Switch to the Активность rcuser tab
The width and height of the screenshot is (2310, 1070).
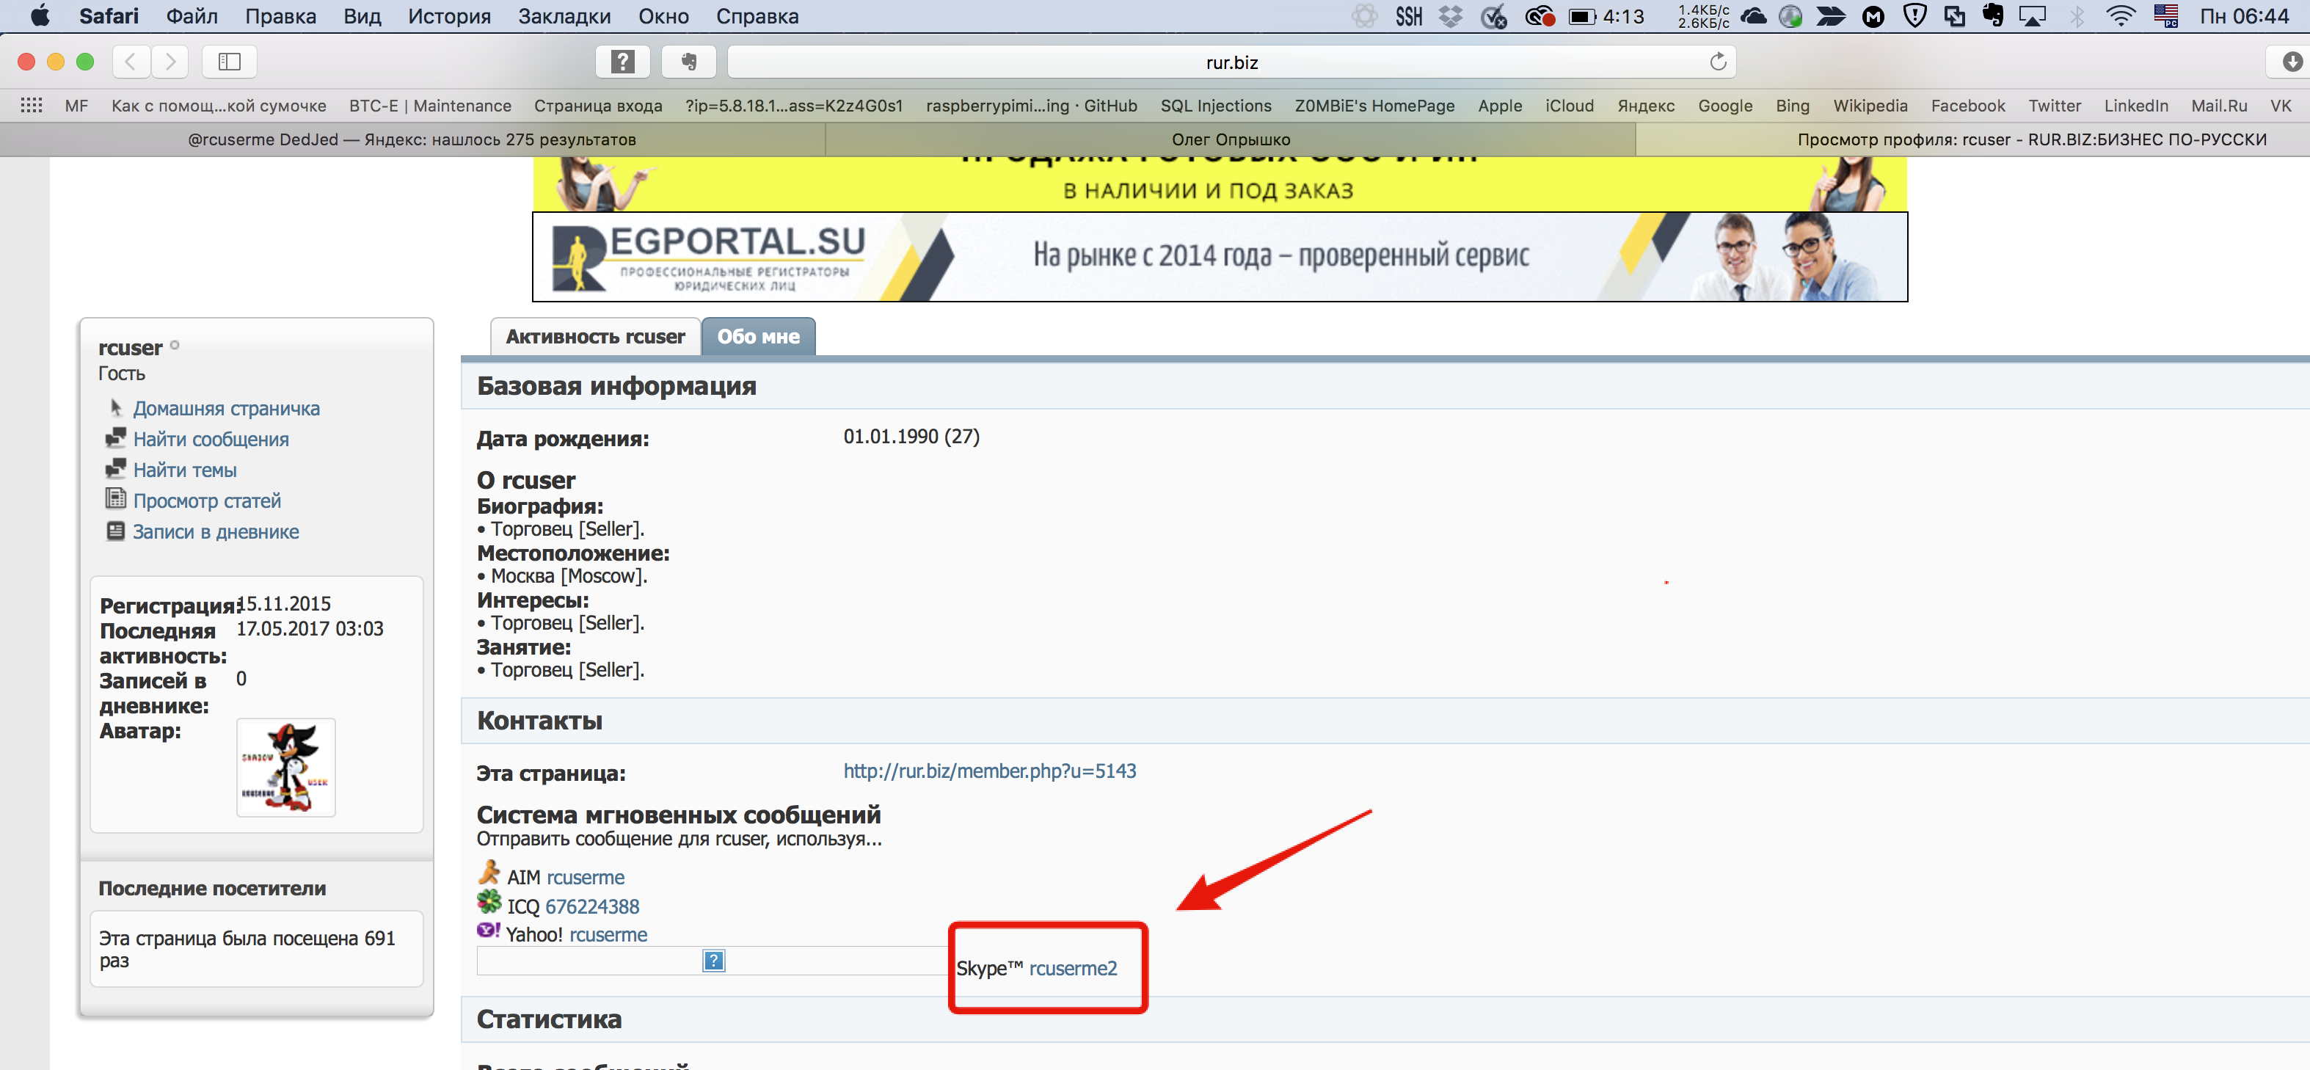point(594,338)
